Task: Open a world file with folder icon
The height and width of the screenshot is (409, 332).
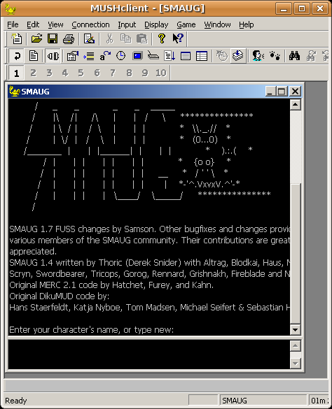Action: (36, 39)
